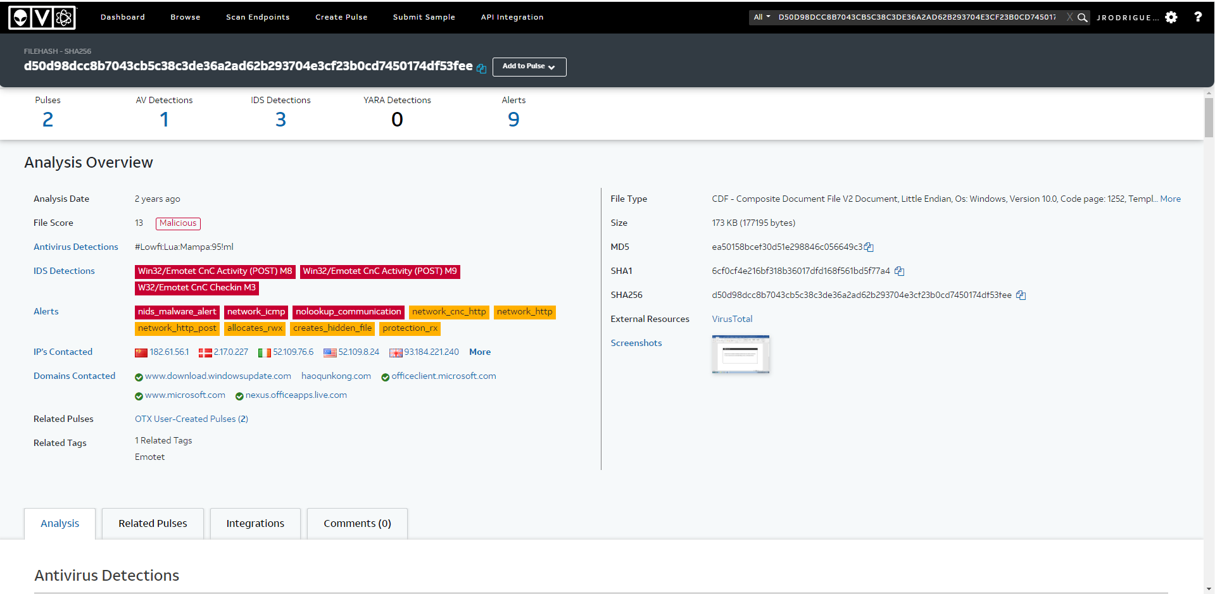Copy the MD5 hash value
This screenshot has width=1215, height=594.
point(869,247)
